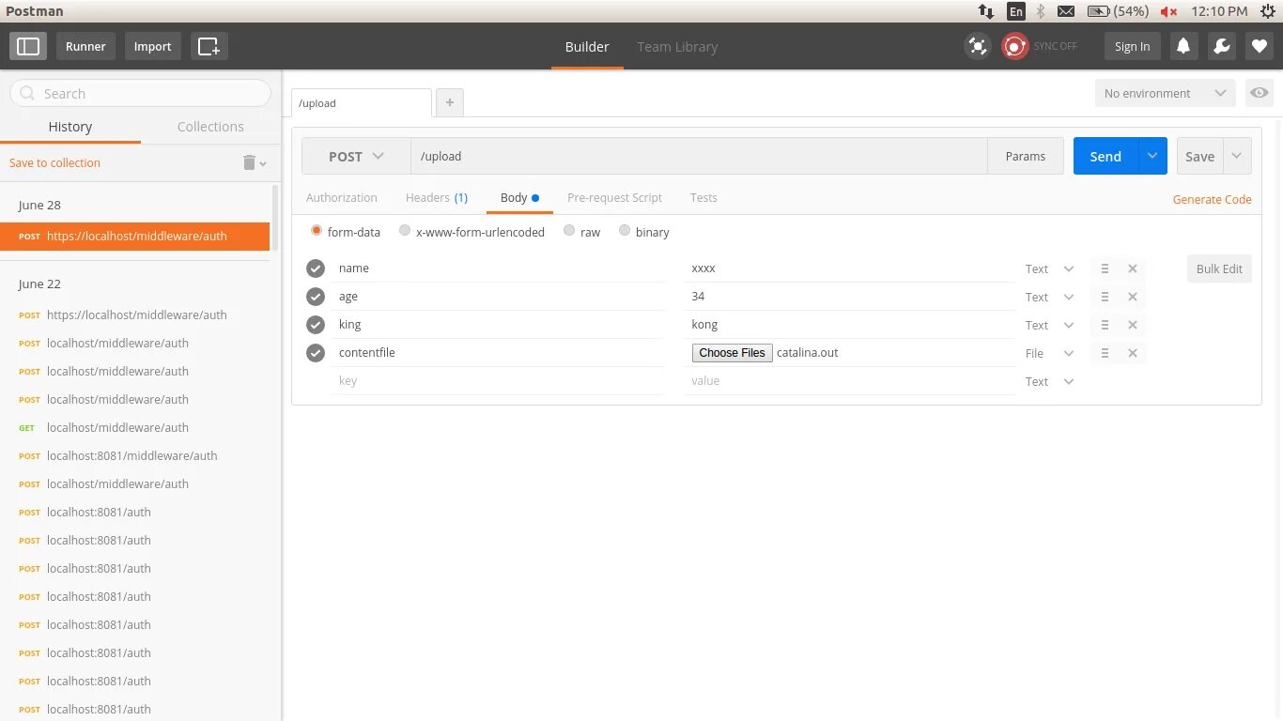Click the Params button
Viewport: 1283px width, 721px height.
tap(1025, 156)
